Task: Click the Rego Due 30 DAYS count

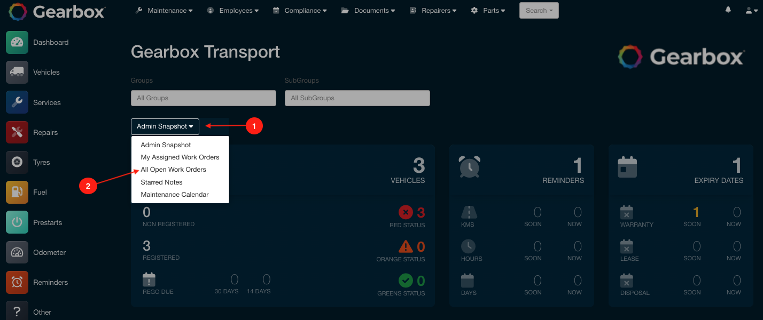Action: click(x=234, y=279)
